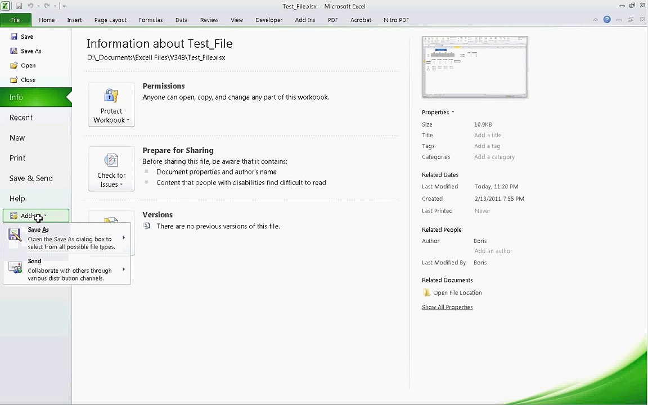
Task: Switch to the Acrobat tab
Action: [x=361, y=20]
